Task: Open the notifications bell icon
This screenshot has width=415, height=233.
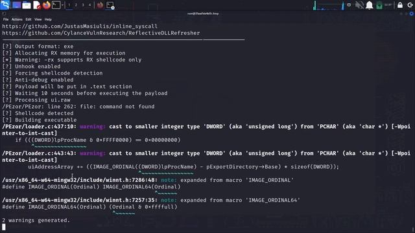Action: 369,5
